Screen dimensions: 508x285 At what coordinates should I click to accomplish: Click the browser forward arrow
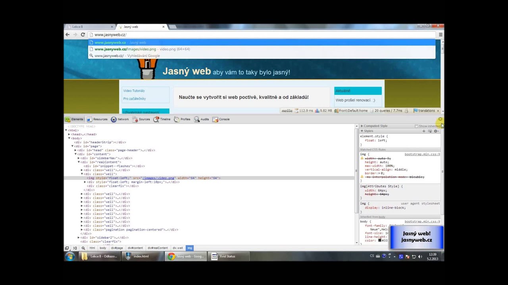[75, 34]
